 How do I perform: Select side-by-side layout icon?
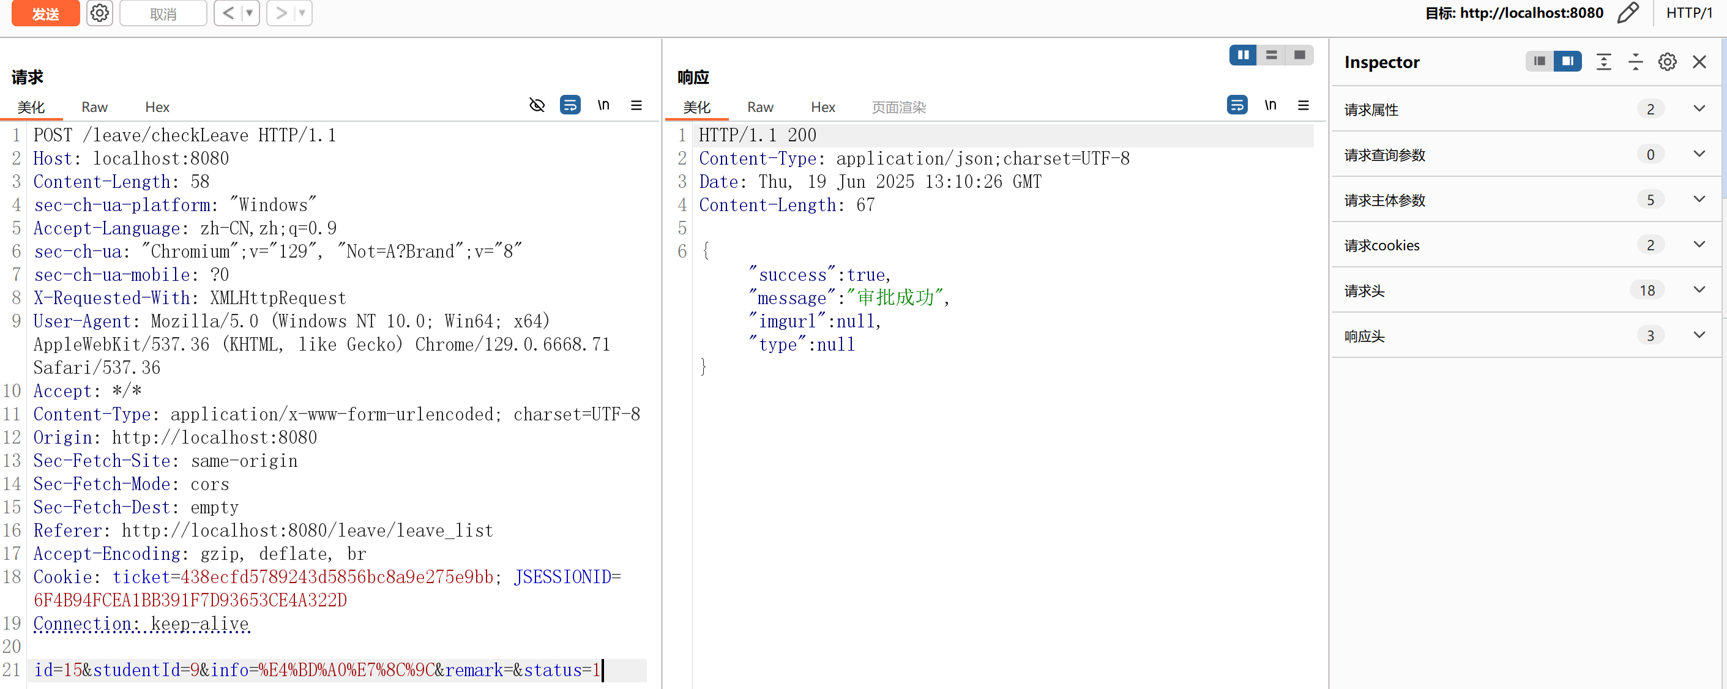pos(1243,55)
